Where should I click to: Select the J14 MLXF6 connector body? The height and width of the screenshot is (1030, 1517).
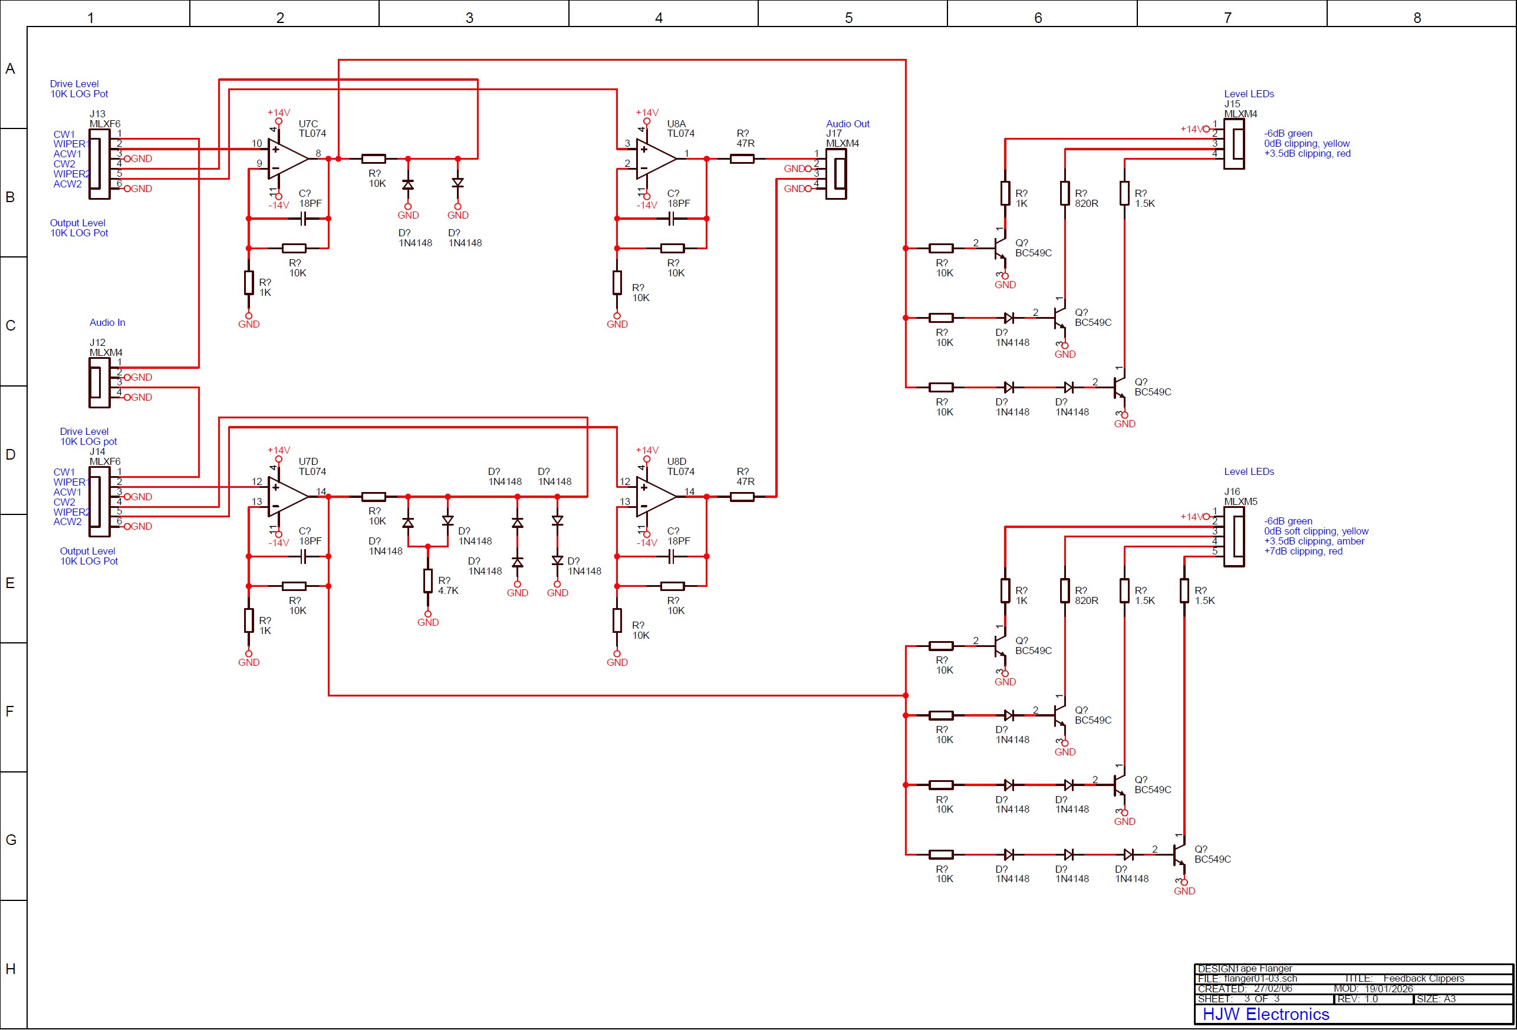pos(99,501)
